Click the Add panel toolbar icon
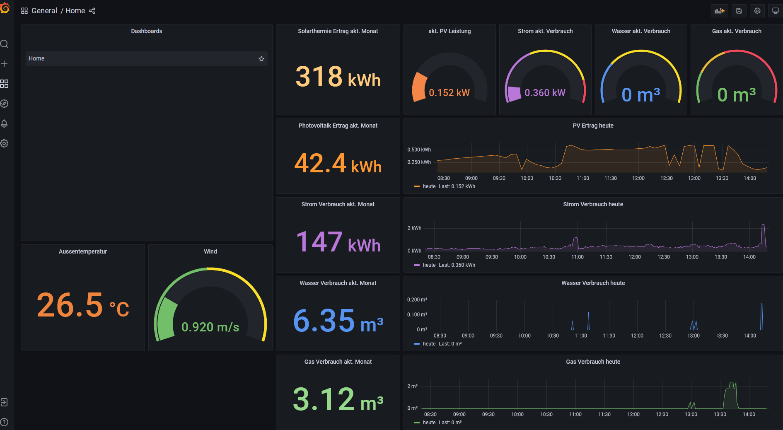This screenshot has width=783, height=430. click(x=719, y=11)
